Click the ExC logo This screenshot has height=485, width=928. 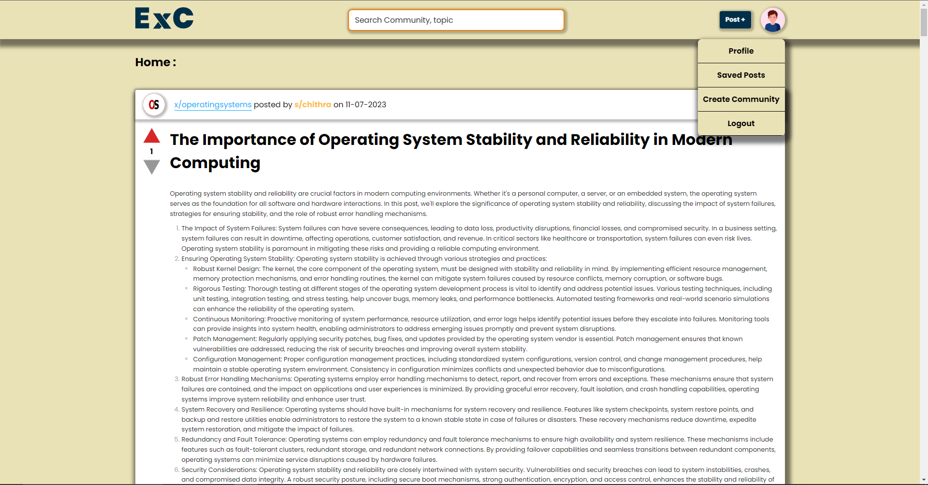(x=164, y=18)
